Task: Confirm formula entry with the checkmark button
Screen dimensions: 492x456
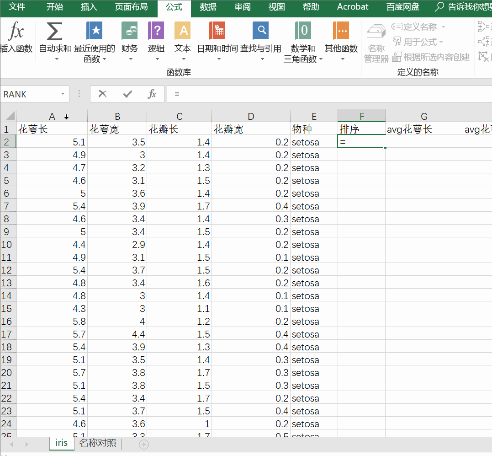Action: click(127, 94)
